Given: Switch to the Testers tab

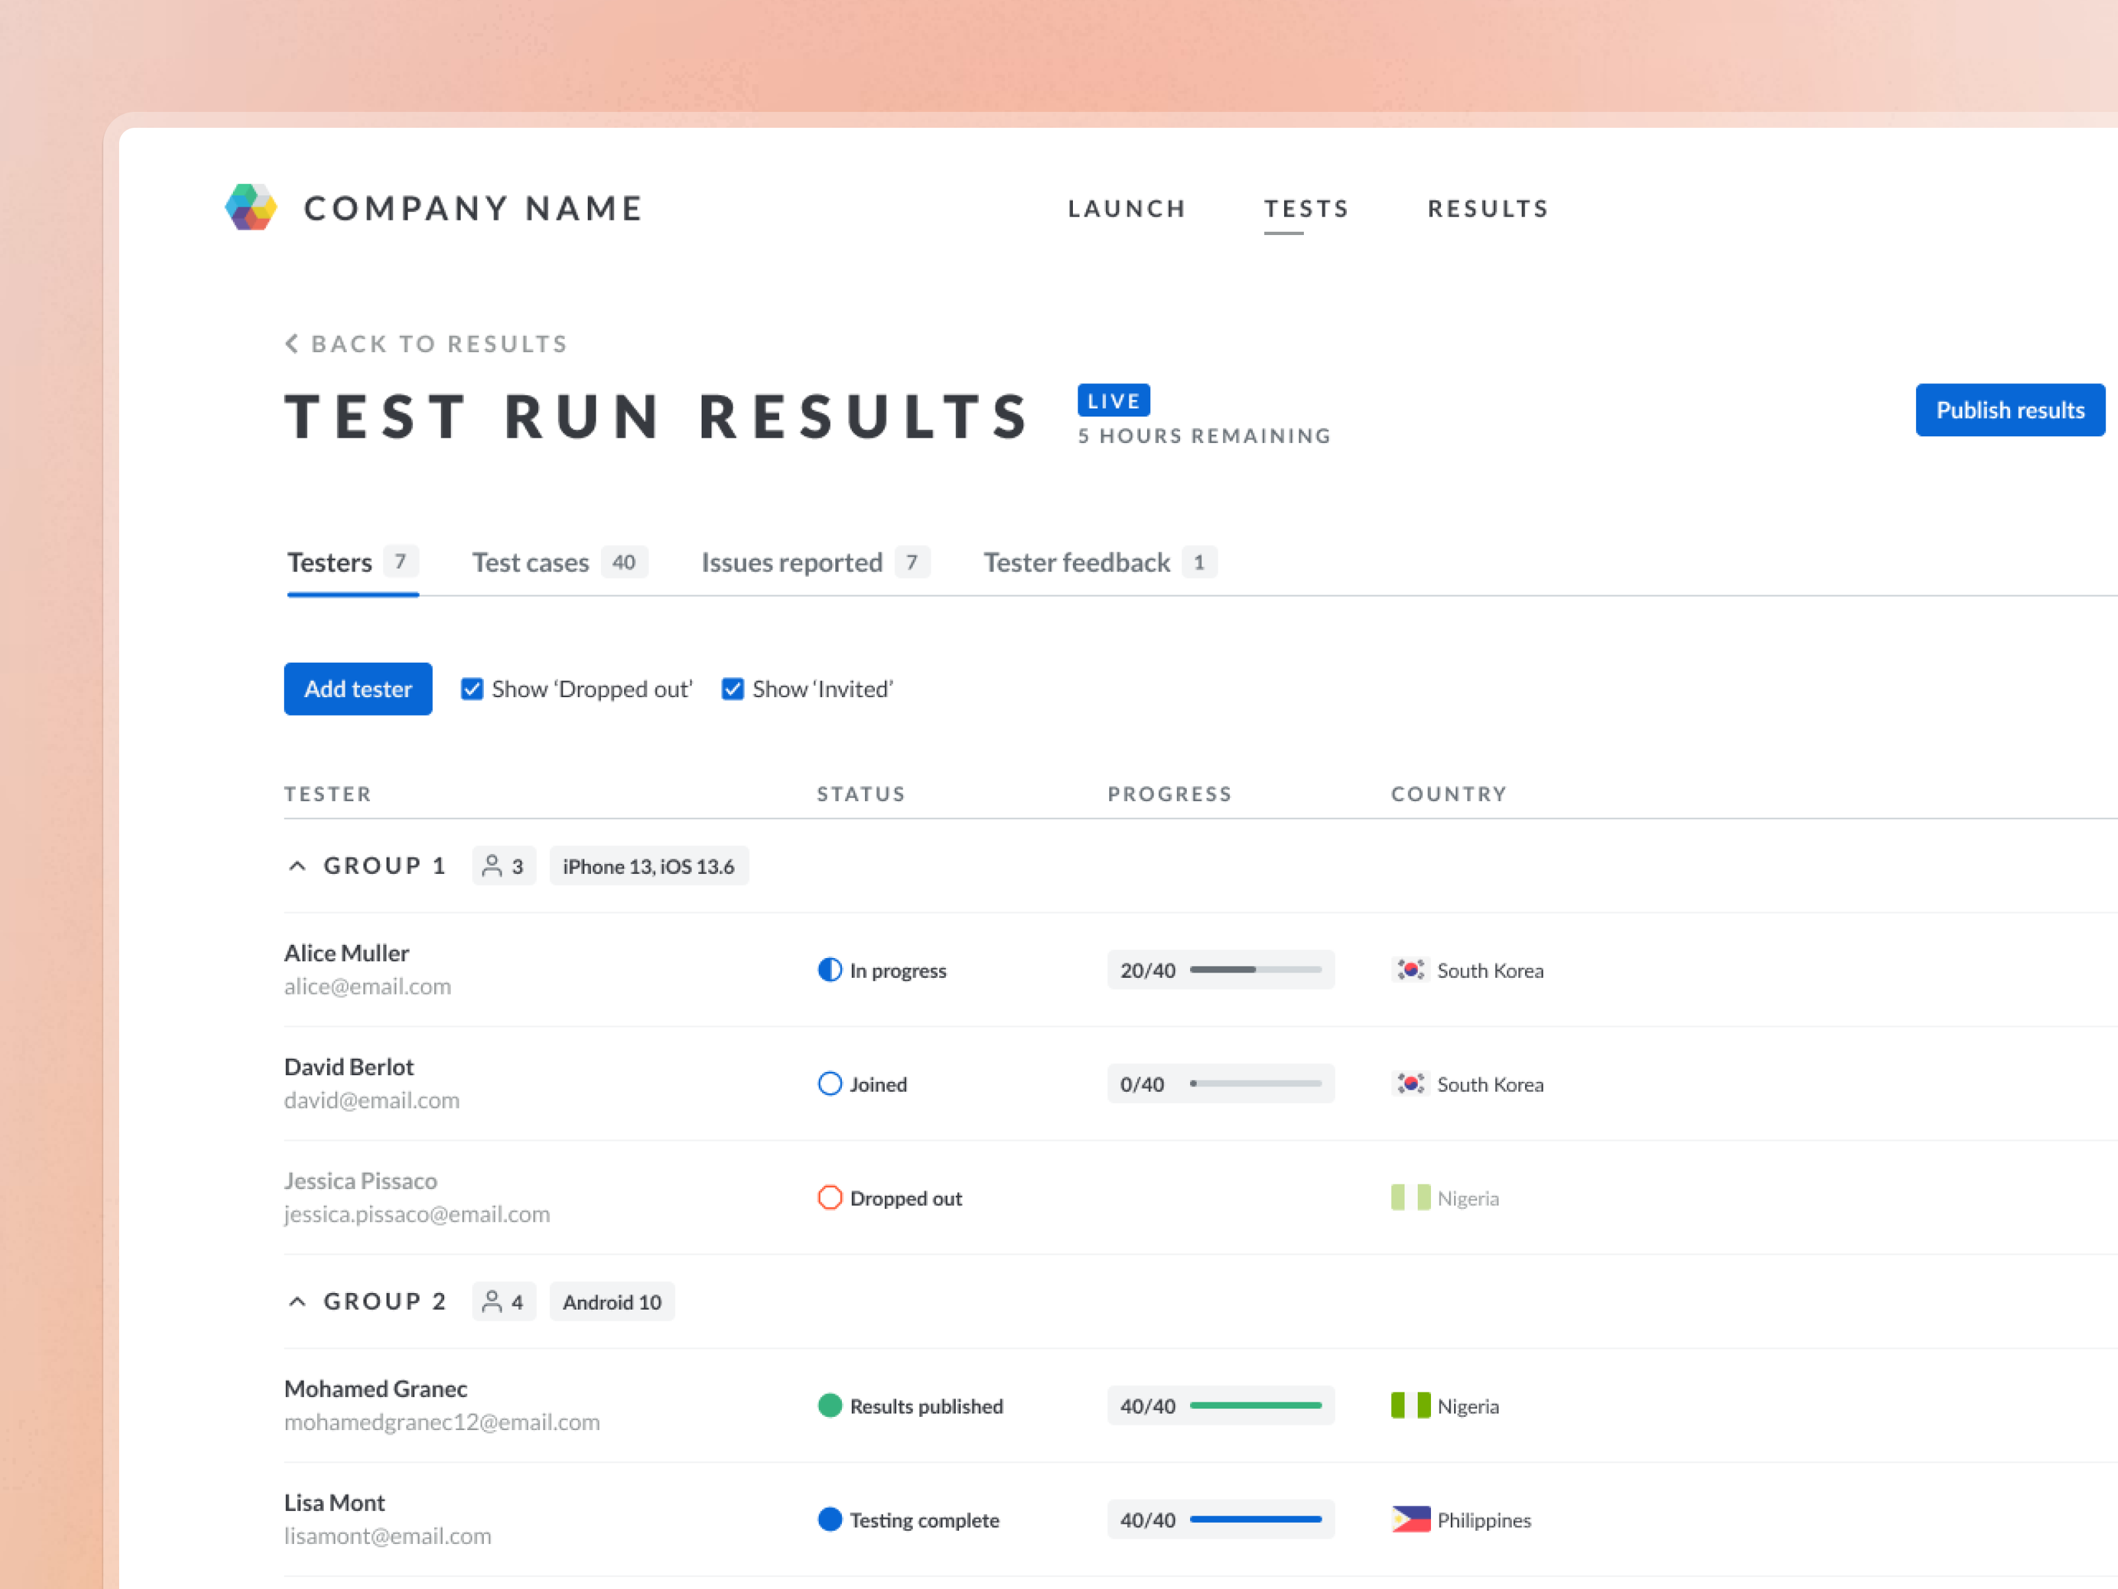Looking at the screenshot, I should [x=352, y=562].
